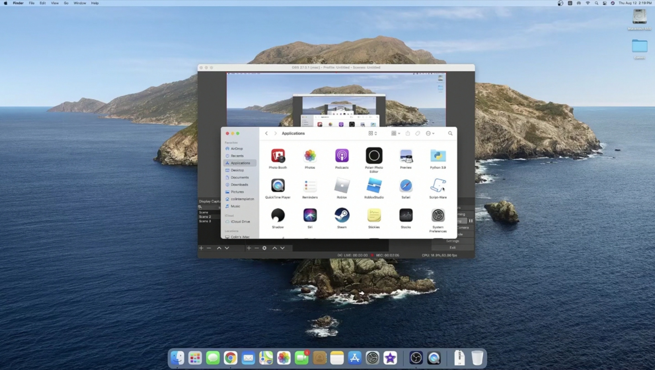Screen dimensions: 655x370
Task: Open Documents in Finder sidebar
Action: pyautogui.click(x=240, y=177)
